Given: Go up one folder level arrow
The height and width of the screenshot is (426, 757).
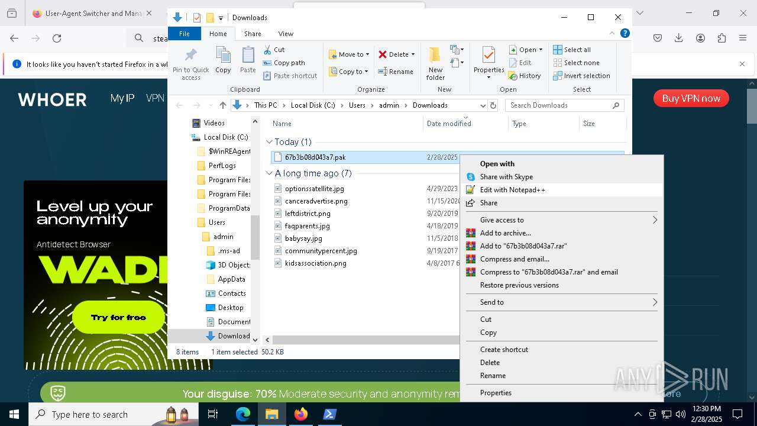Looking at the screenshot, I should [222, 105].
